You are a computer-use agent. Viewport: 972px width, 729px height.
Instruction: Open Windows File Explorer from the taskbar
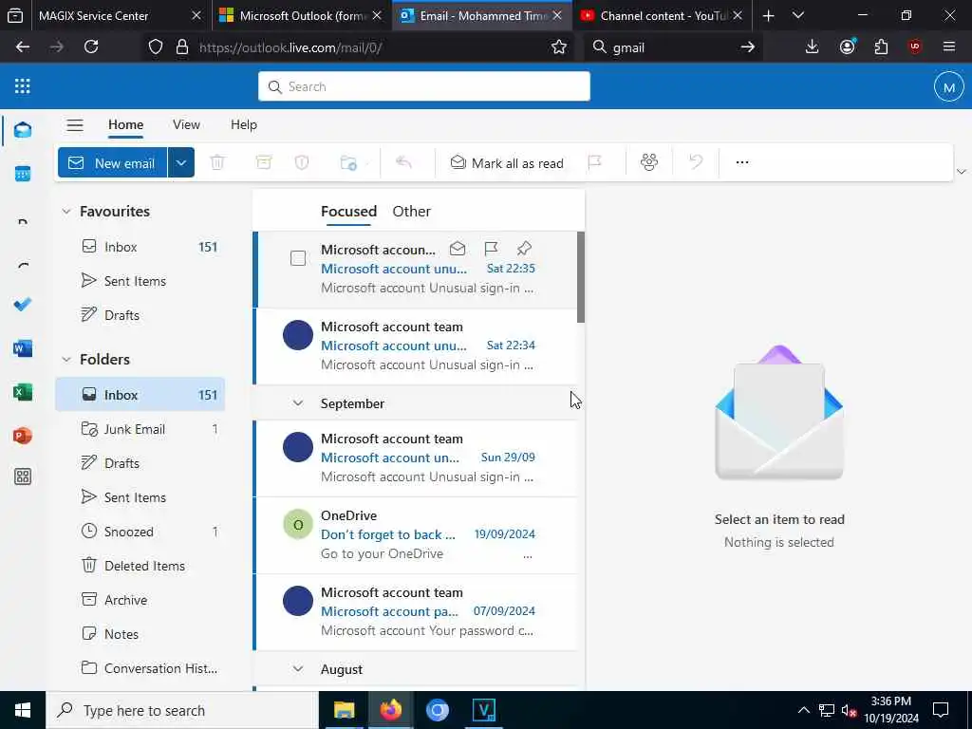[344, 710]
